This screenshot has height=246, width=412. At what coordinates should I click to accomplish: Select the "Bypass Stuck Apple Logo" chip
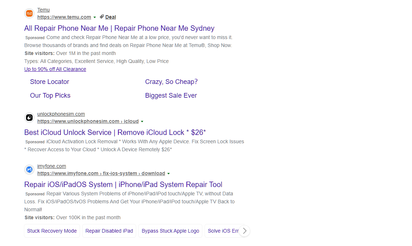pos(170,231)
